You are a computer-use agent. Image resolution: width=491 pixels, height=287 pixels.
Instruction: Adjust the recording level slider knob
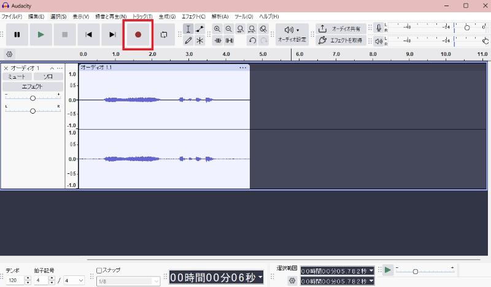point(467,28)
